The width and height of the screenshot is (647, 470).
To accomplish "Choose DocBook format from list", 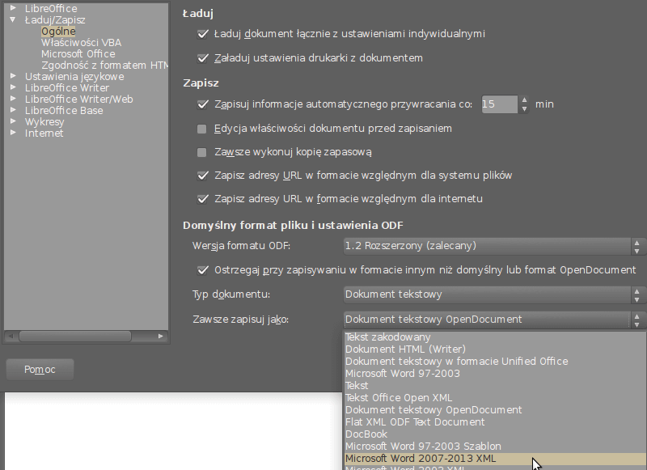I will click(495, 434).
